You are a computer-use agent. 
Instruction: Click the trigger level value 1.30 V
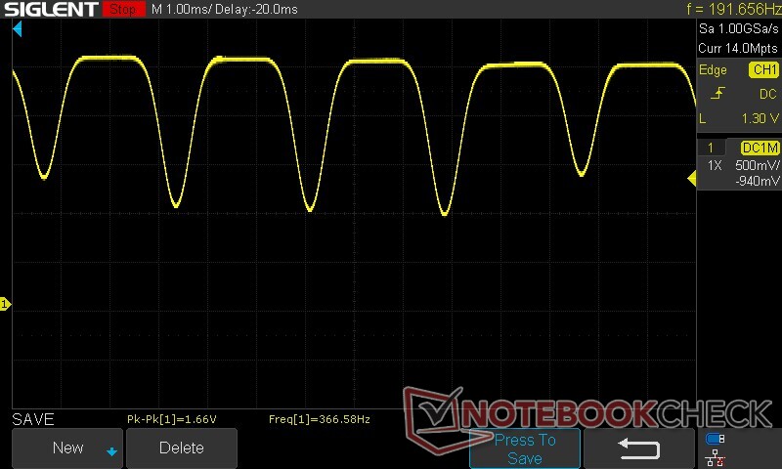(x=760, y=118)
